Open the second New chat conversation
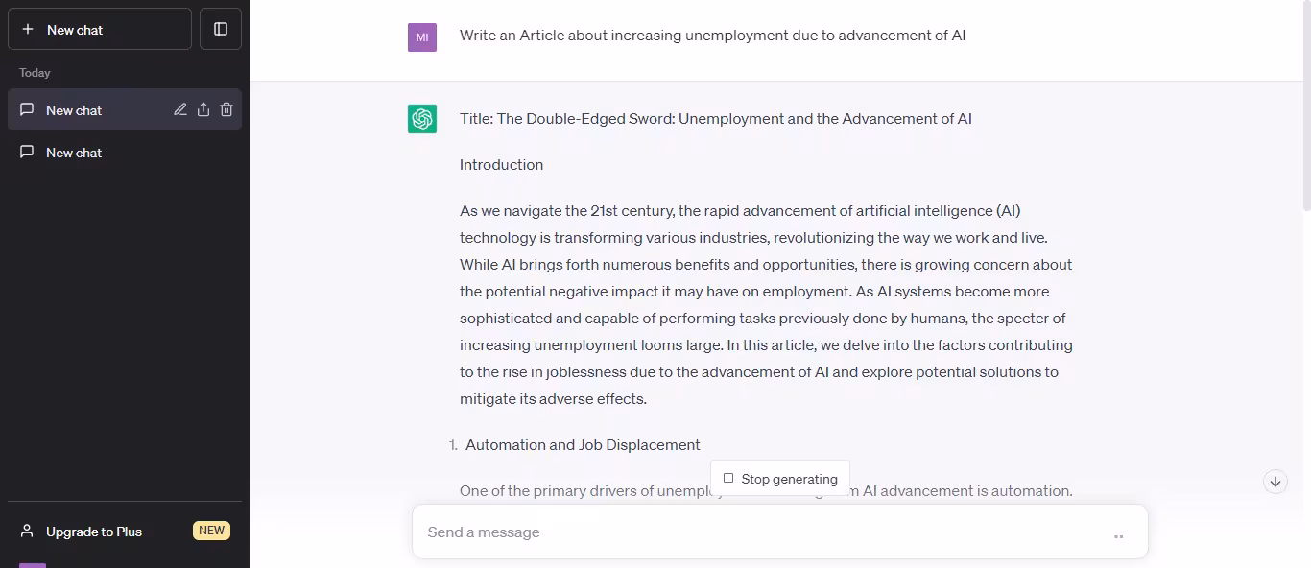The image size is (1311, 568). (x=74, y=153)
